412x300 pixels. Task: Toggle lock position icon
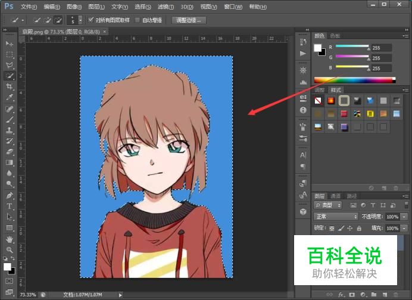(x=349, y=229)
